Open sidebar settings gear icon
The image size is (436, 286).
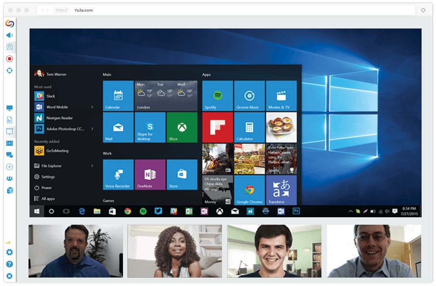pos(10,252)
